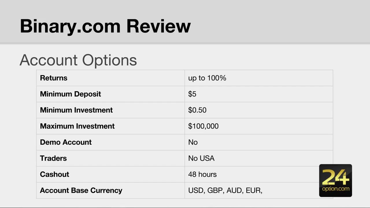Click the $5 minimum deposit value
370x208 pixels.
click(x=192, y=94)
